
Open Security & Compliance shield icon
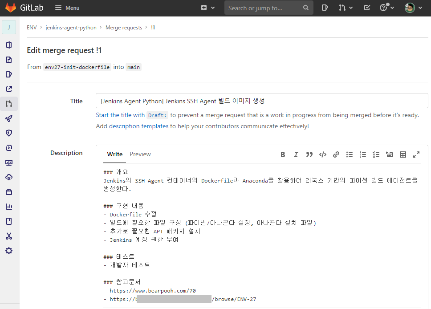(9, 133)
